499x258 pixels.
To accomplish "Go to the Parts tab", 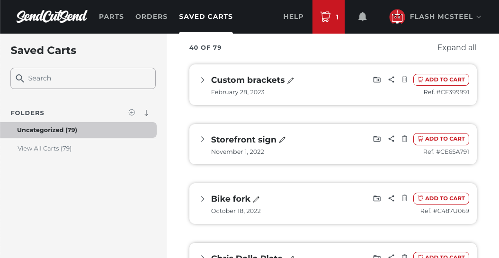I will pyautogui.click(x=111, y=17).
